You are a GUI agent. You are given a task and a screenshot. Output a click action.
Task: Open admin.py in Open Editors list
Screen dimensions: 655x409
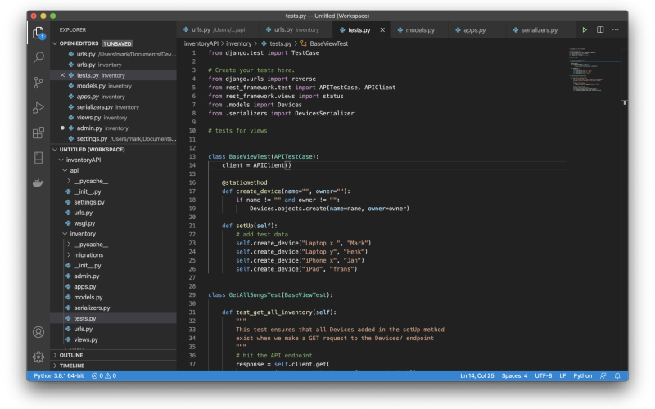(x=113, y=128)
